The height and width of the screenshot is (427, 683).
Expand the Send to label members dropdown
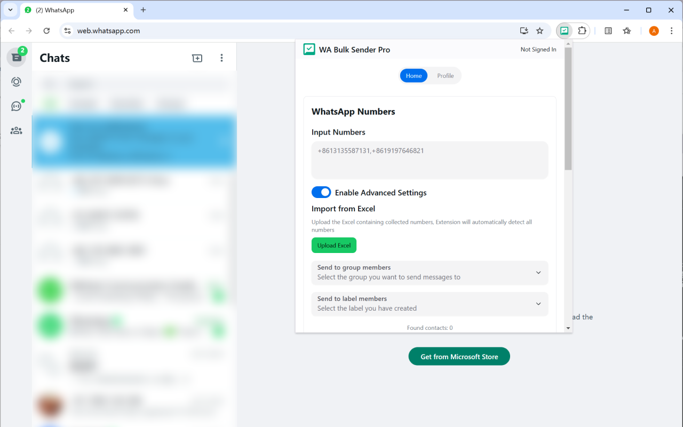pos(430,304)
